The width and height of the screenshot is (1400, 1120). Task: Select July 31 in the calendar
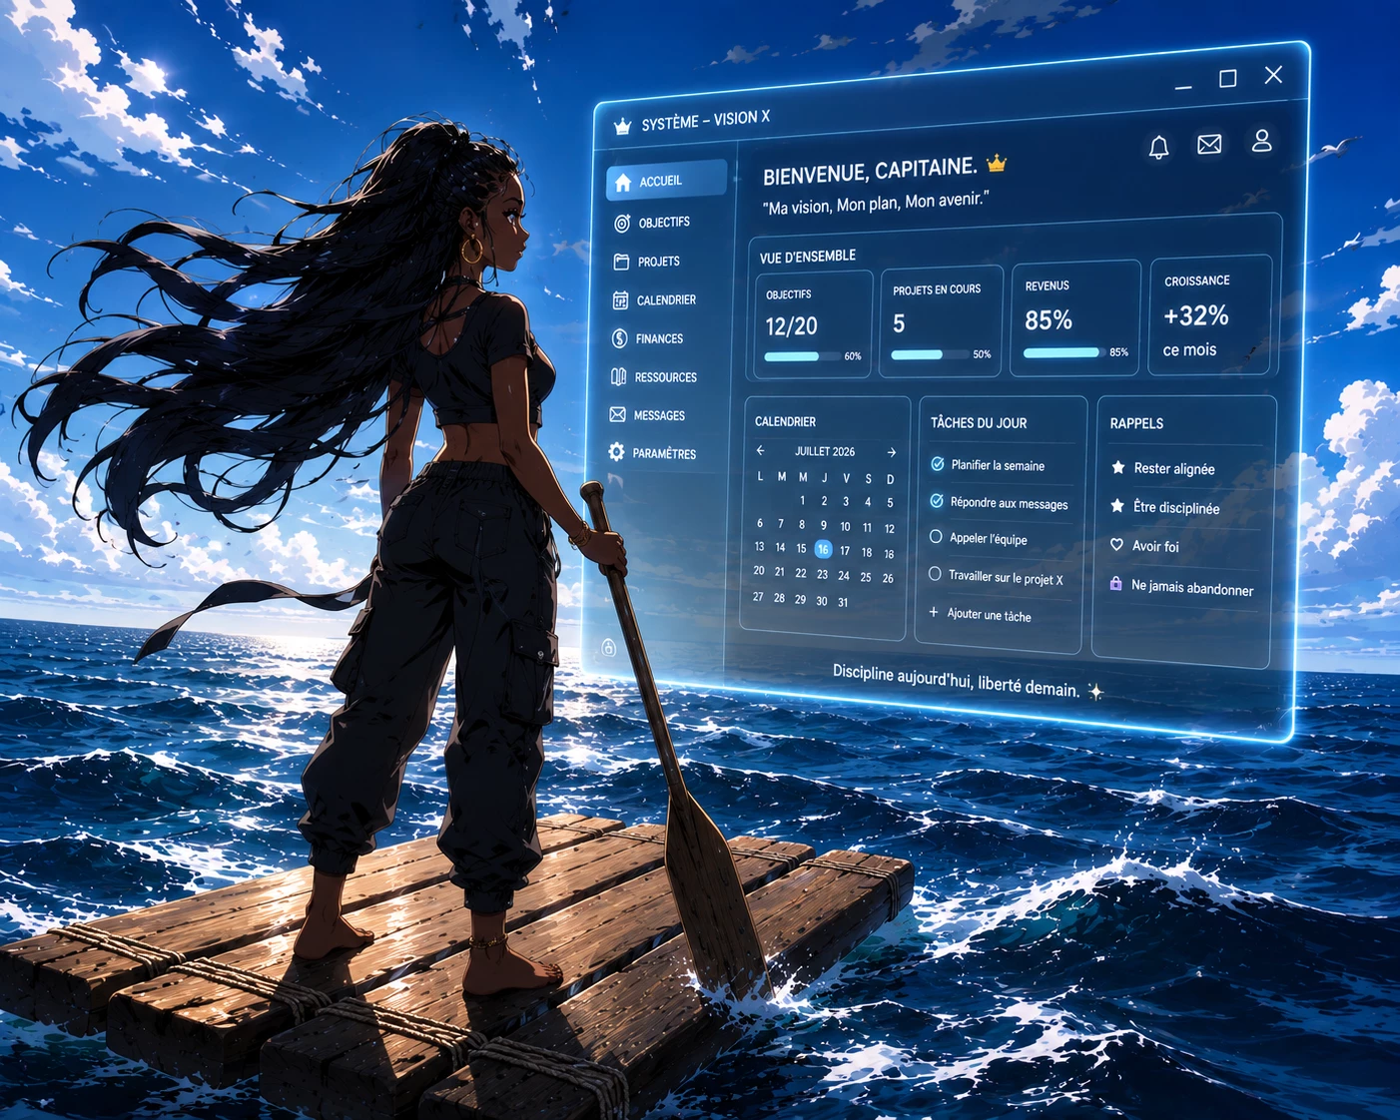843,602
